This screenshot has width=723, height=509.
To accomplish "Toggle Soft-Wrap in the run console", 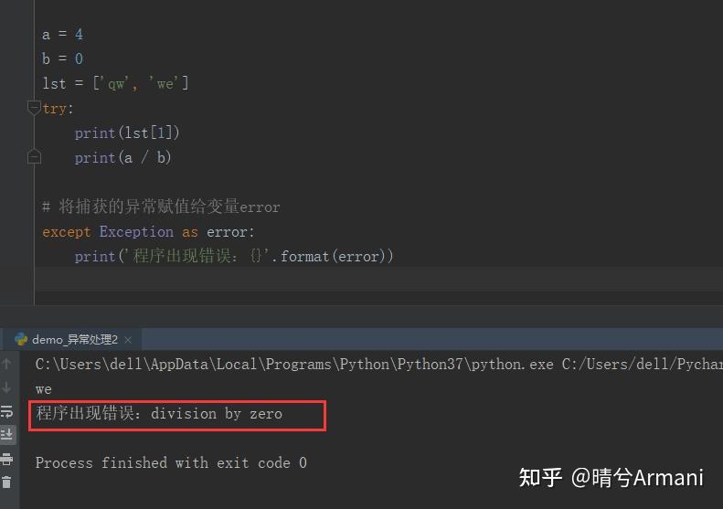I will [x=6, y=411].
